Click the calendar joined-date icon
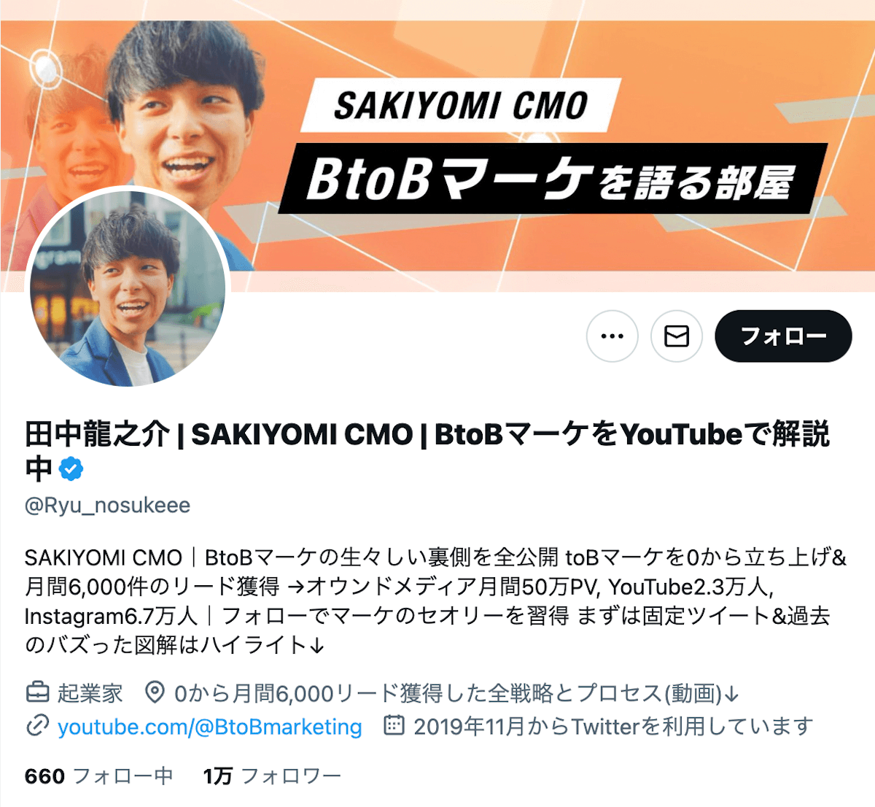Viewport: 875px width, 807px height. point(394,725)
